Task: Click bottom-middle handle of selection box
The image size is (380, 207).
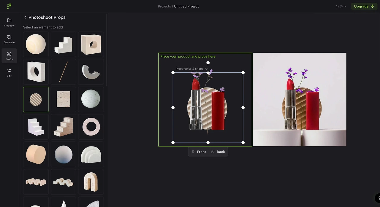Action: [x=208, y=143]
